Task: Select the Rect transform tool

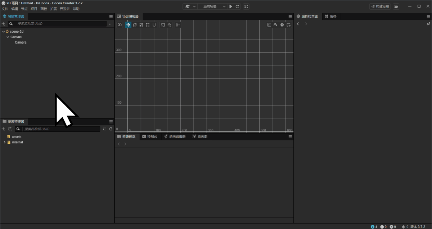Action: click(148, 25)
